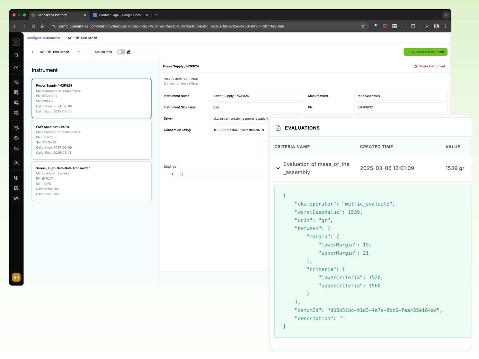Image resolution: width=479 pixels, height=359 pixels.
Task: Open the three-dot menu beside AIT - RF Test Bench
Action: (x=78, y=52)
